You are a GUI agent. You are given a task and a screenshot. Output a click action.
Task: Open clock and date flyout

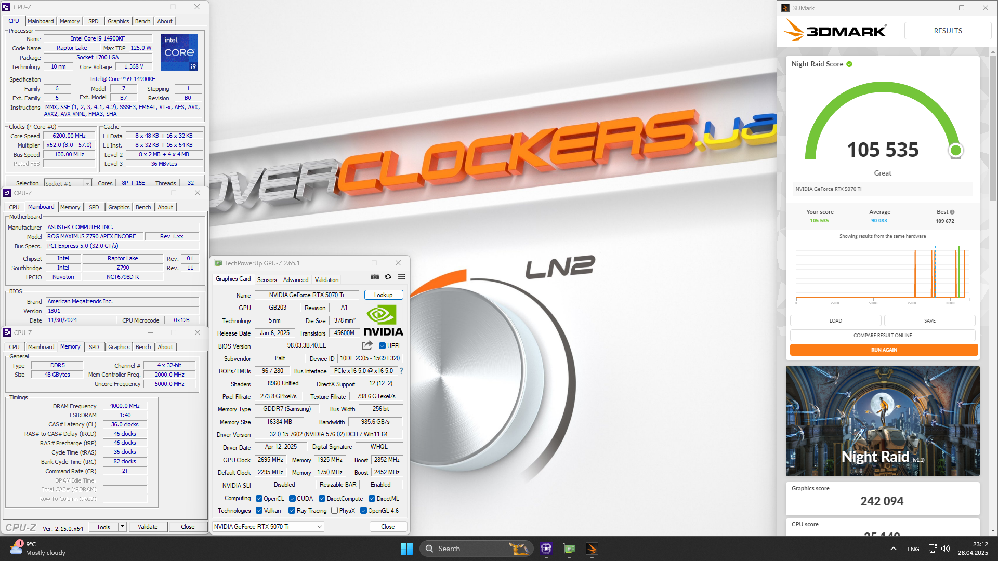point(973,549)
